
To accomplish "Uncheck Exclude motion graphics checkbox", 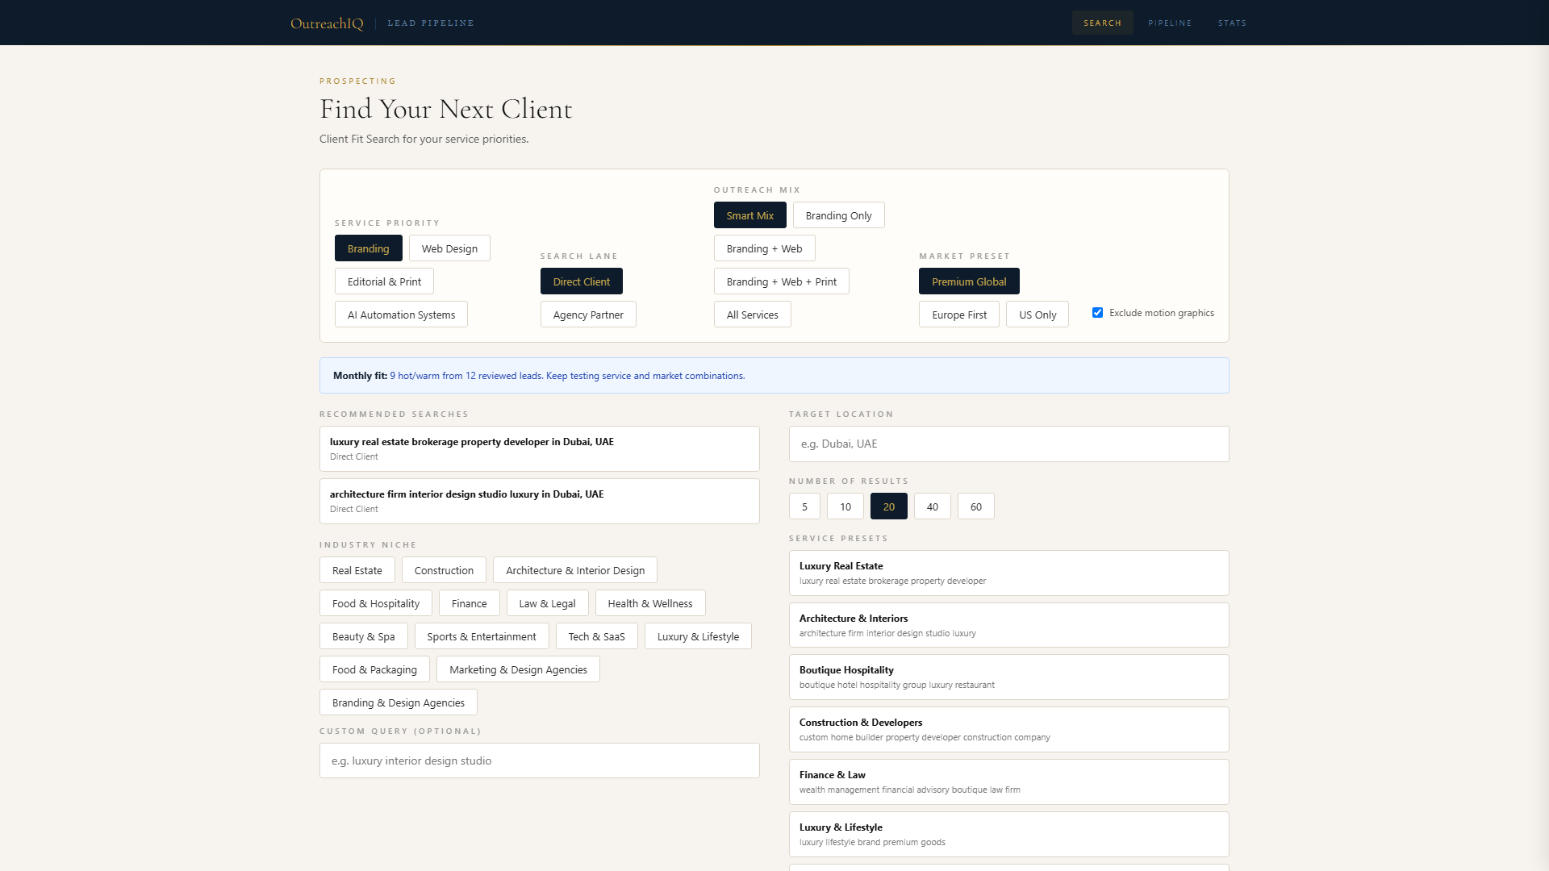I will pos(1097,313).
